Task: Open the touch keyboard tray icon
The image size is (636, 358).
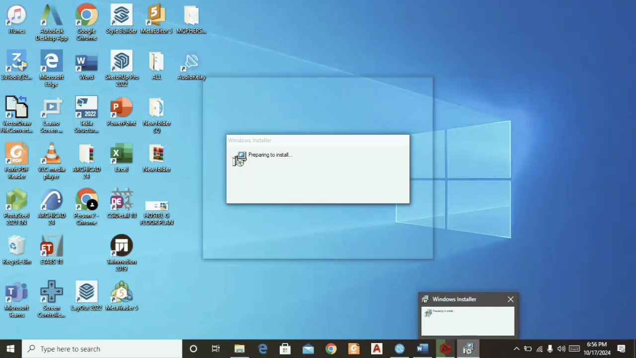Action: [574, 349]
